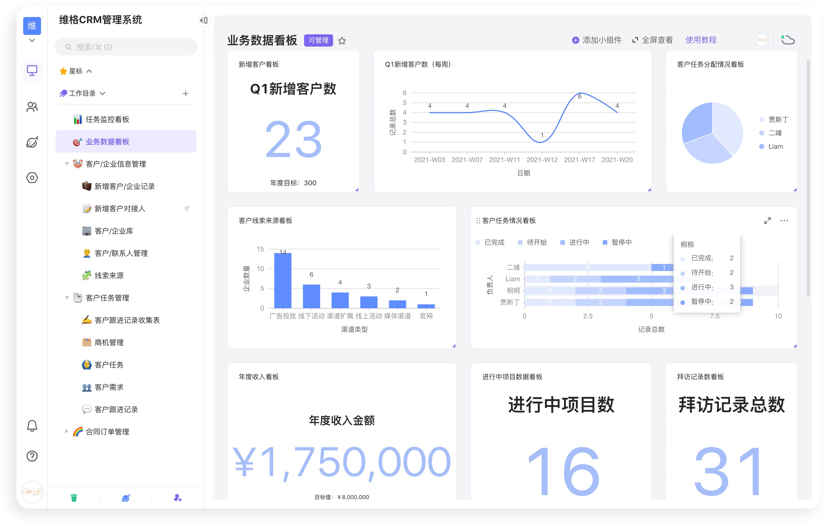Viewport: 827px width, 525px height.
Task: Open the more options menu on 客户任务情况看板
Action: [784, 221]
